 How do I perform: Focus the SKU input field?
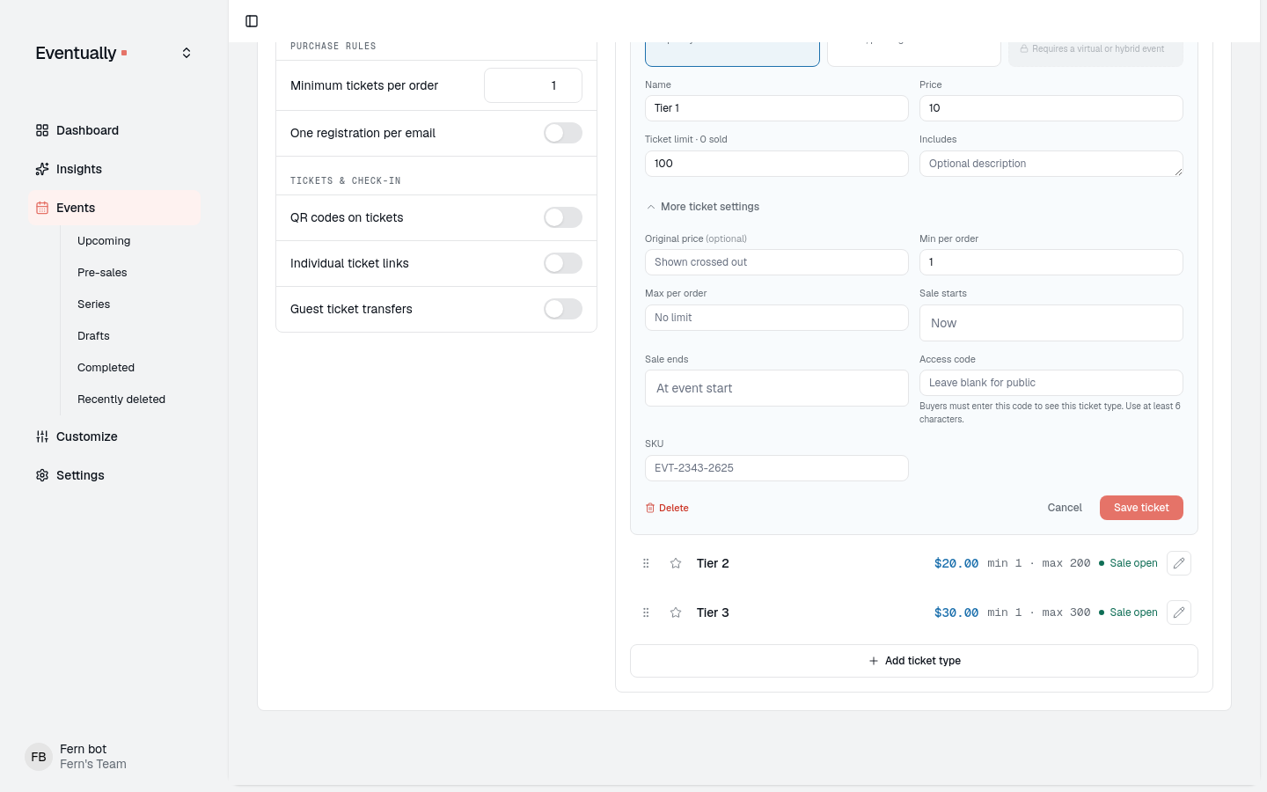tap(777, 468)
